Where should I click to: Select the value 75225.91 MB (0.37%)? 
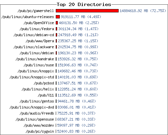[76, 113]
